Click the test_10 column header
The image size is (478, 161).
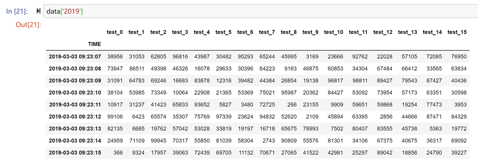coord(334,32)
